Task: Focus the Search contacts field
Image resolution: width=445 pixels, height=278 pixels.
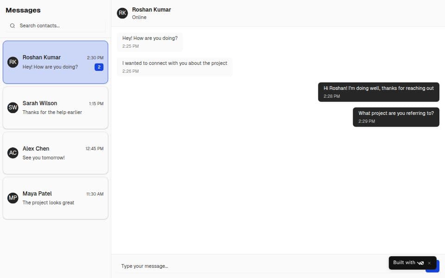Action: tap(60, 26)
